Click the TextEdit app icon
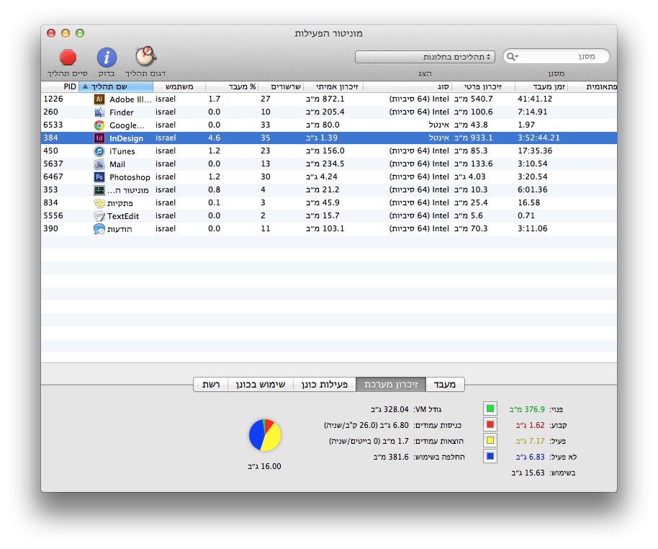This screenshot has height=549, width=658. pos(99,216)
